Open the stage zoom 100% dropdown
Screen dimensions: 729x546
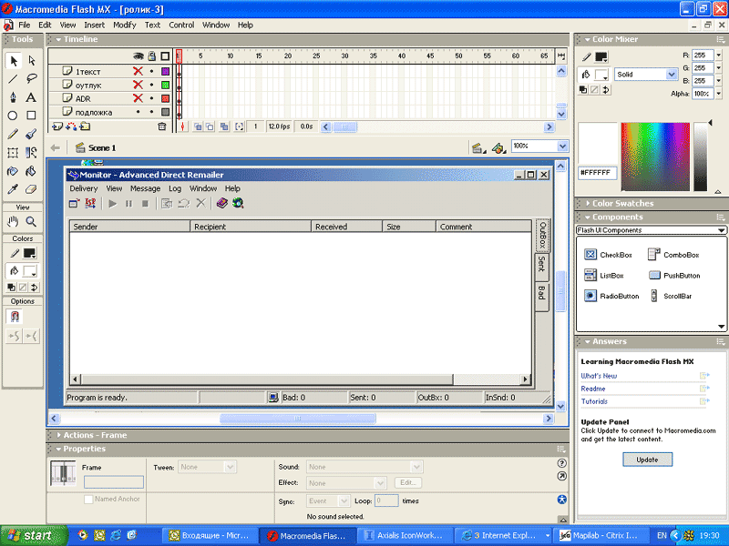[562, 147]
